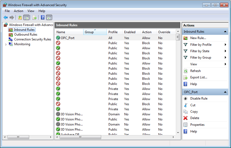Click Export List... action link

pyautogui.click(x=199, y=77)
